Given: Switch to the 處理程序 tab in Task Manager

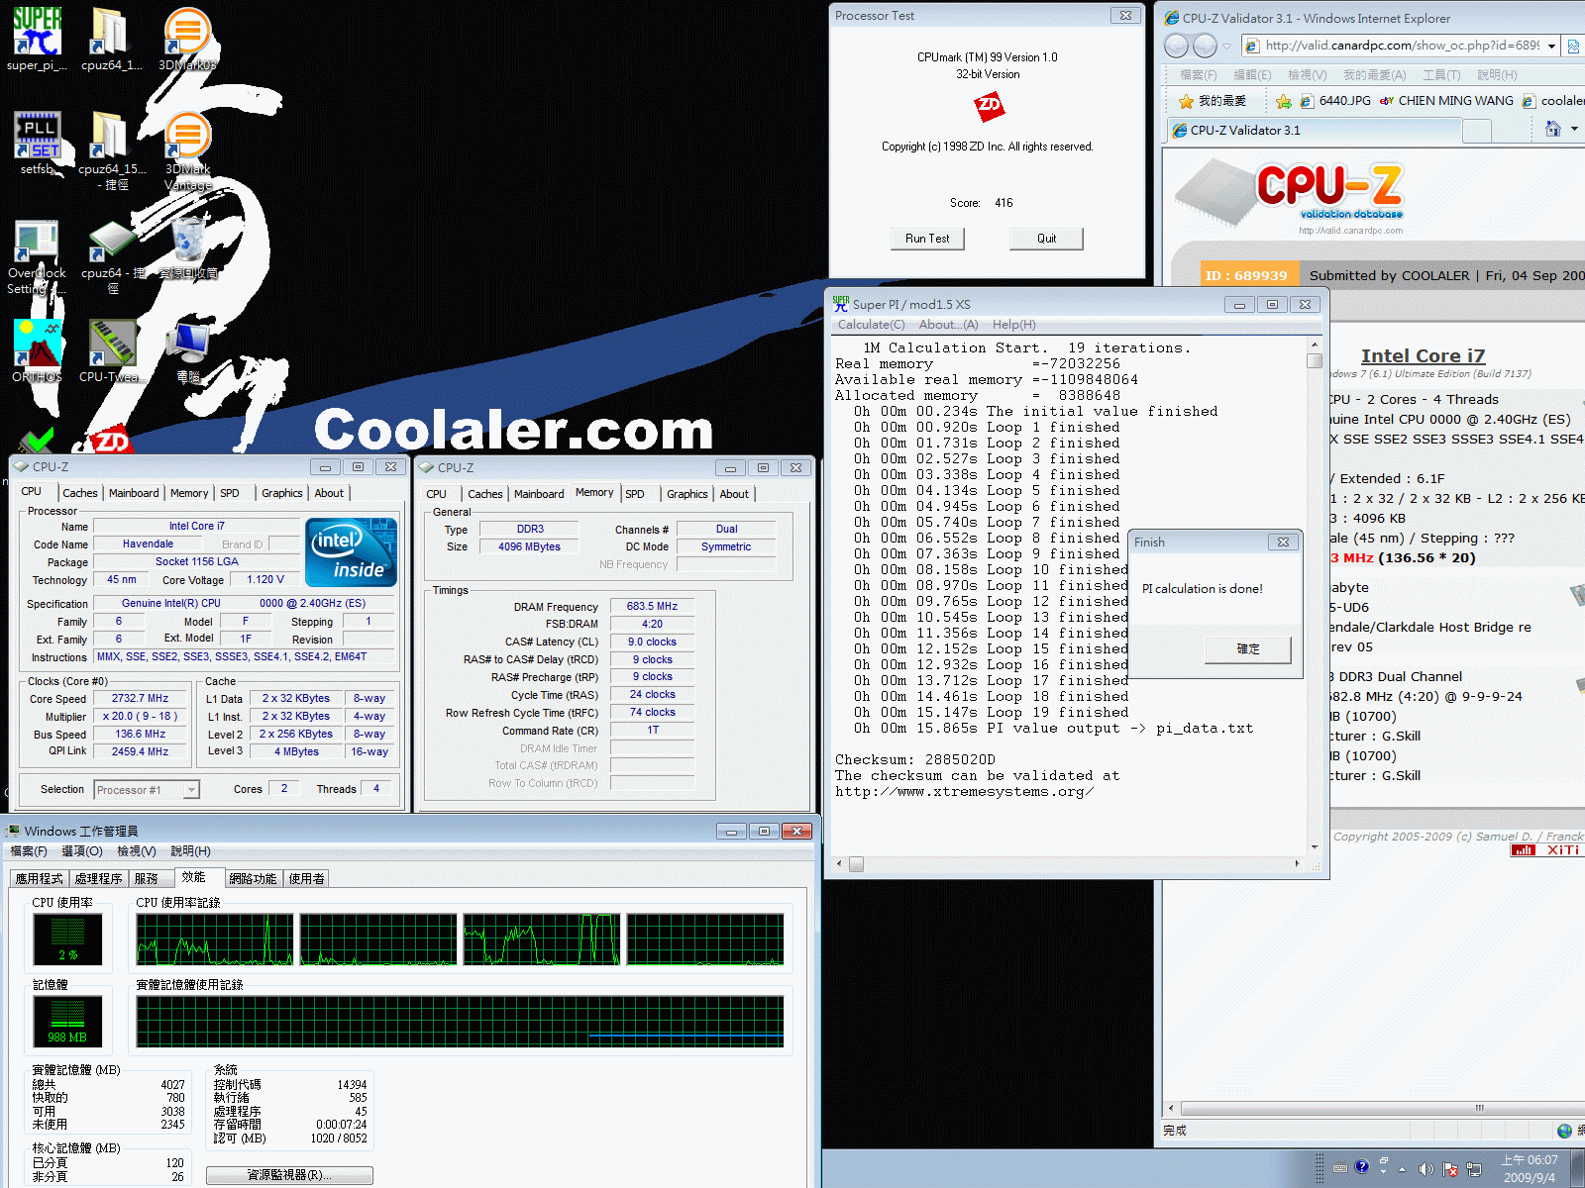Looking at the screenshot, I should click(98, 879).
